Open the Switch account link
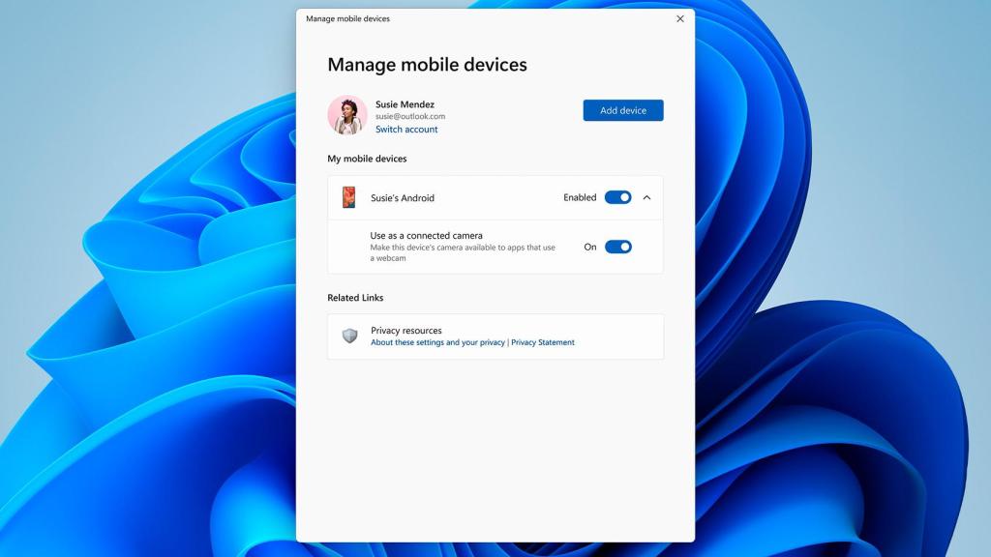991x557 pixels. [406, 129]
